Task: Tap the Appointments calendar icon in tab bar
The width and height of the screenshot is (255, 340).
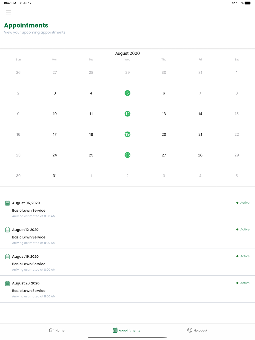Action: pyautogui.click(x=115, y=330)
